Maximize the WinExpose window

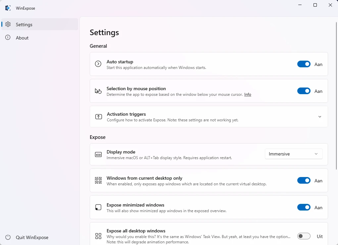pos(315,5)
